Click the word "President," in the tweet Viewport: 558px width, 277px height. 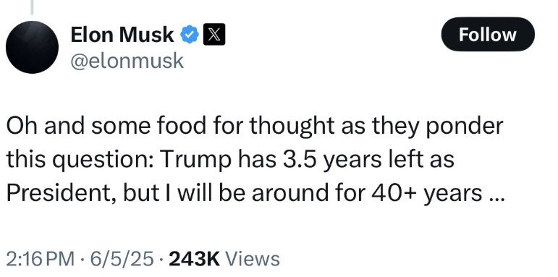(62, 192)
